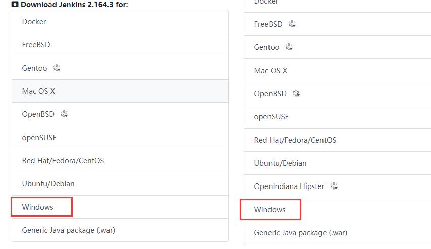Open the highlighted Mac OS X option

pyautogui.click(x=38, y=91)
